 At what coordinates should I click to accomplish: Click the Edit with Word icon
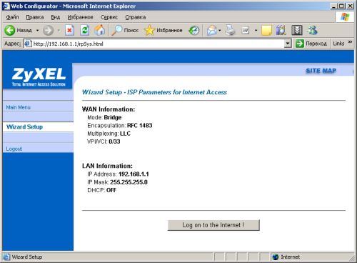click(x=245, y=30)
